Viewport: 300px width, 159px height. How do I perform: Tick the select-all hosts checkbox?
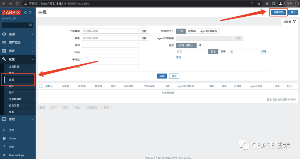[x=41, y=86]
